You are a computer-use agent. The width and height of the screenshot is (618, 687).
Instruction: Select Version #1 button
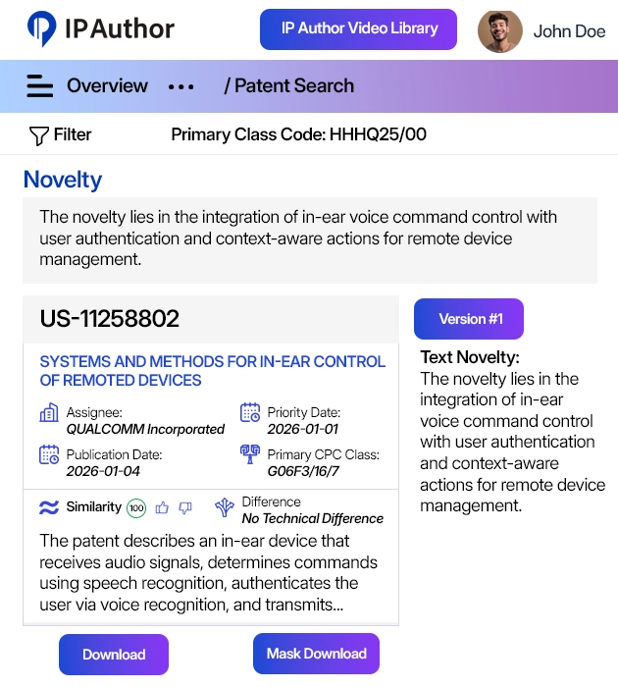coord(469,319)
